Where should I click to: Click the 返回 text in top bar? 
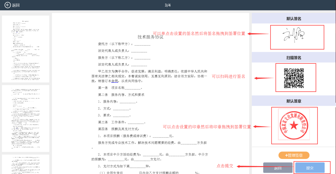(16, 5)
